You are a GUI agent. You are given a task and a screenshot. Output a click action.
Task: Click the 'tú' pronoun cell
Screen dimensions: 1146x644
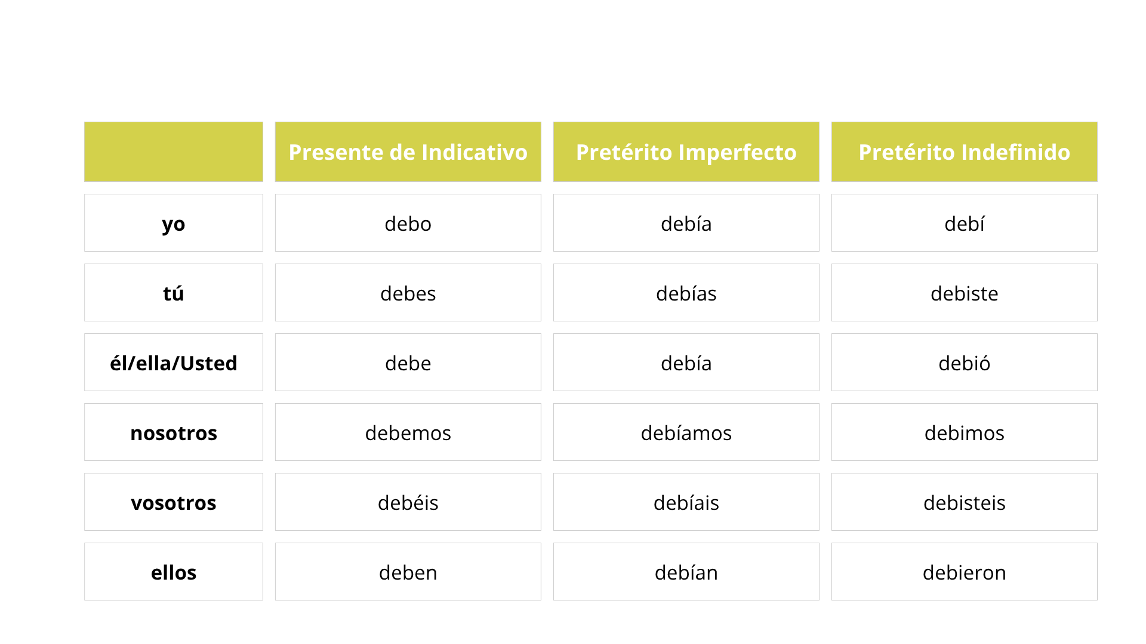tap(174, 293)
